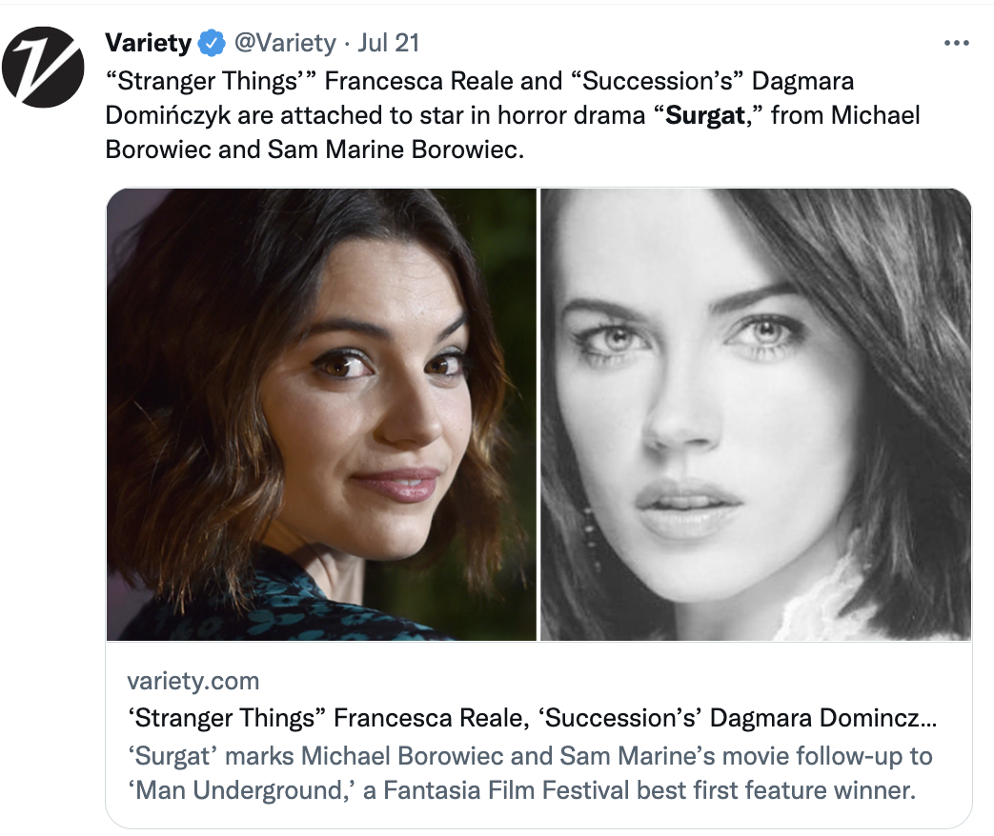Open the right black-and-white photo
The image size is (994, 836).
756,414
